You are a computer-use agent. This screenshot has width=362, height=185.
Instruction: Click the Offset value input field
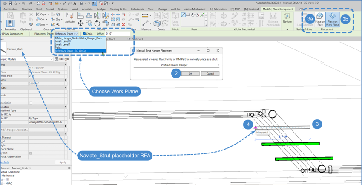[117, 34]
